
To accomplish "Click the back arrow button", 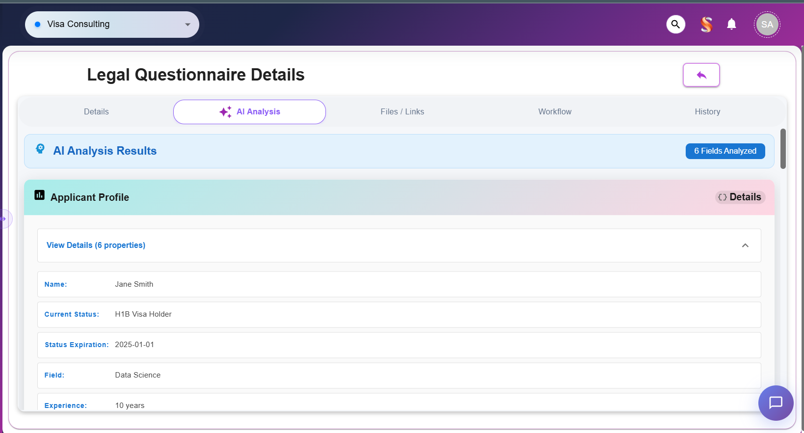I will 701,75.
